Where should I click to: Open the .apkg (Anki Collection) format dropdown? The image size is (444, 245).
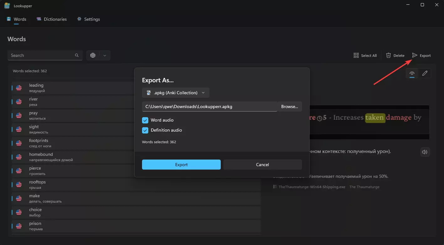click(x=176, y=93)
